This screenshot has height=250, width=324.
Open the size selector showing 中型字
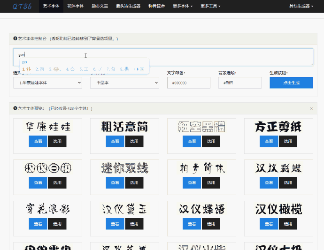click(124, 83)
